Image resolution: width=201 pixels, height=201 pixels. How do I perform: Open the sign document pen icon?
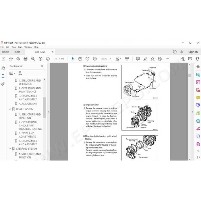[152, 59]
